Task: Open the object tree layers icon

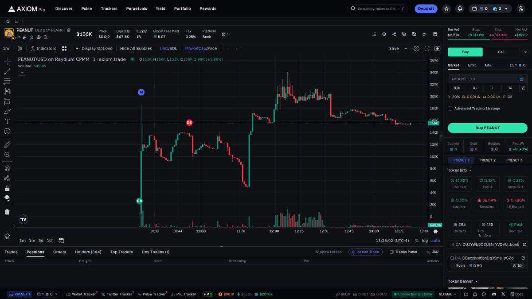Action: (7, 237)
